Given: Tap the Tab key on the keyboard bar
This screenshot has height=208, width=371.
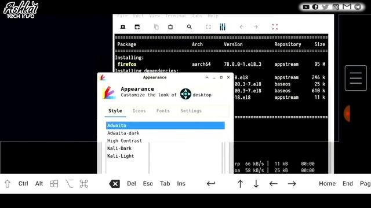Looking at the screenshot, I should (x=165, y=184).
